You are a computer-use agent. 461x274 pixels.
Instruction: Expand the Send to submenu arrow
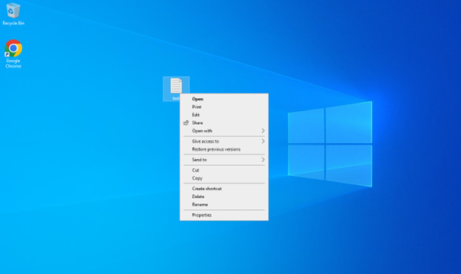tap(263, 160)
